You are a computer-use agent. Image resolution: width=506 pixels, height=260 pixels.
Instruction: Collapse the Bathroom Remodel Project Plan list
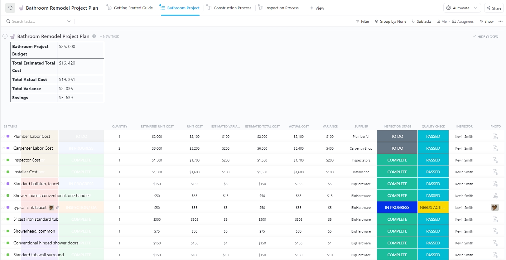click(5, 36)
